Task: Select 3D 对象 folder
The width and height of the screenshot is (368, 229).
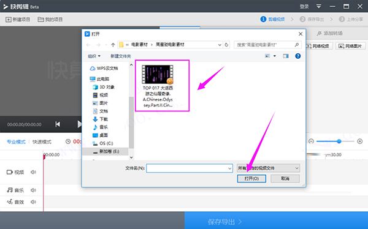Action: [104, 87]
